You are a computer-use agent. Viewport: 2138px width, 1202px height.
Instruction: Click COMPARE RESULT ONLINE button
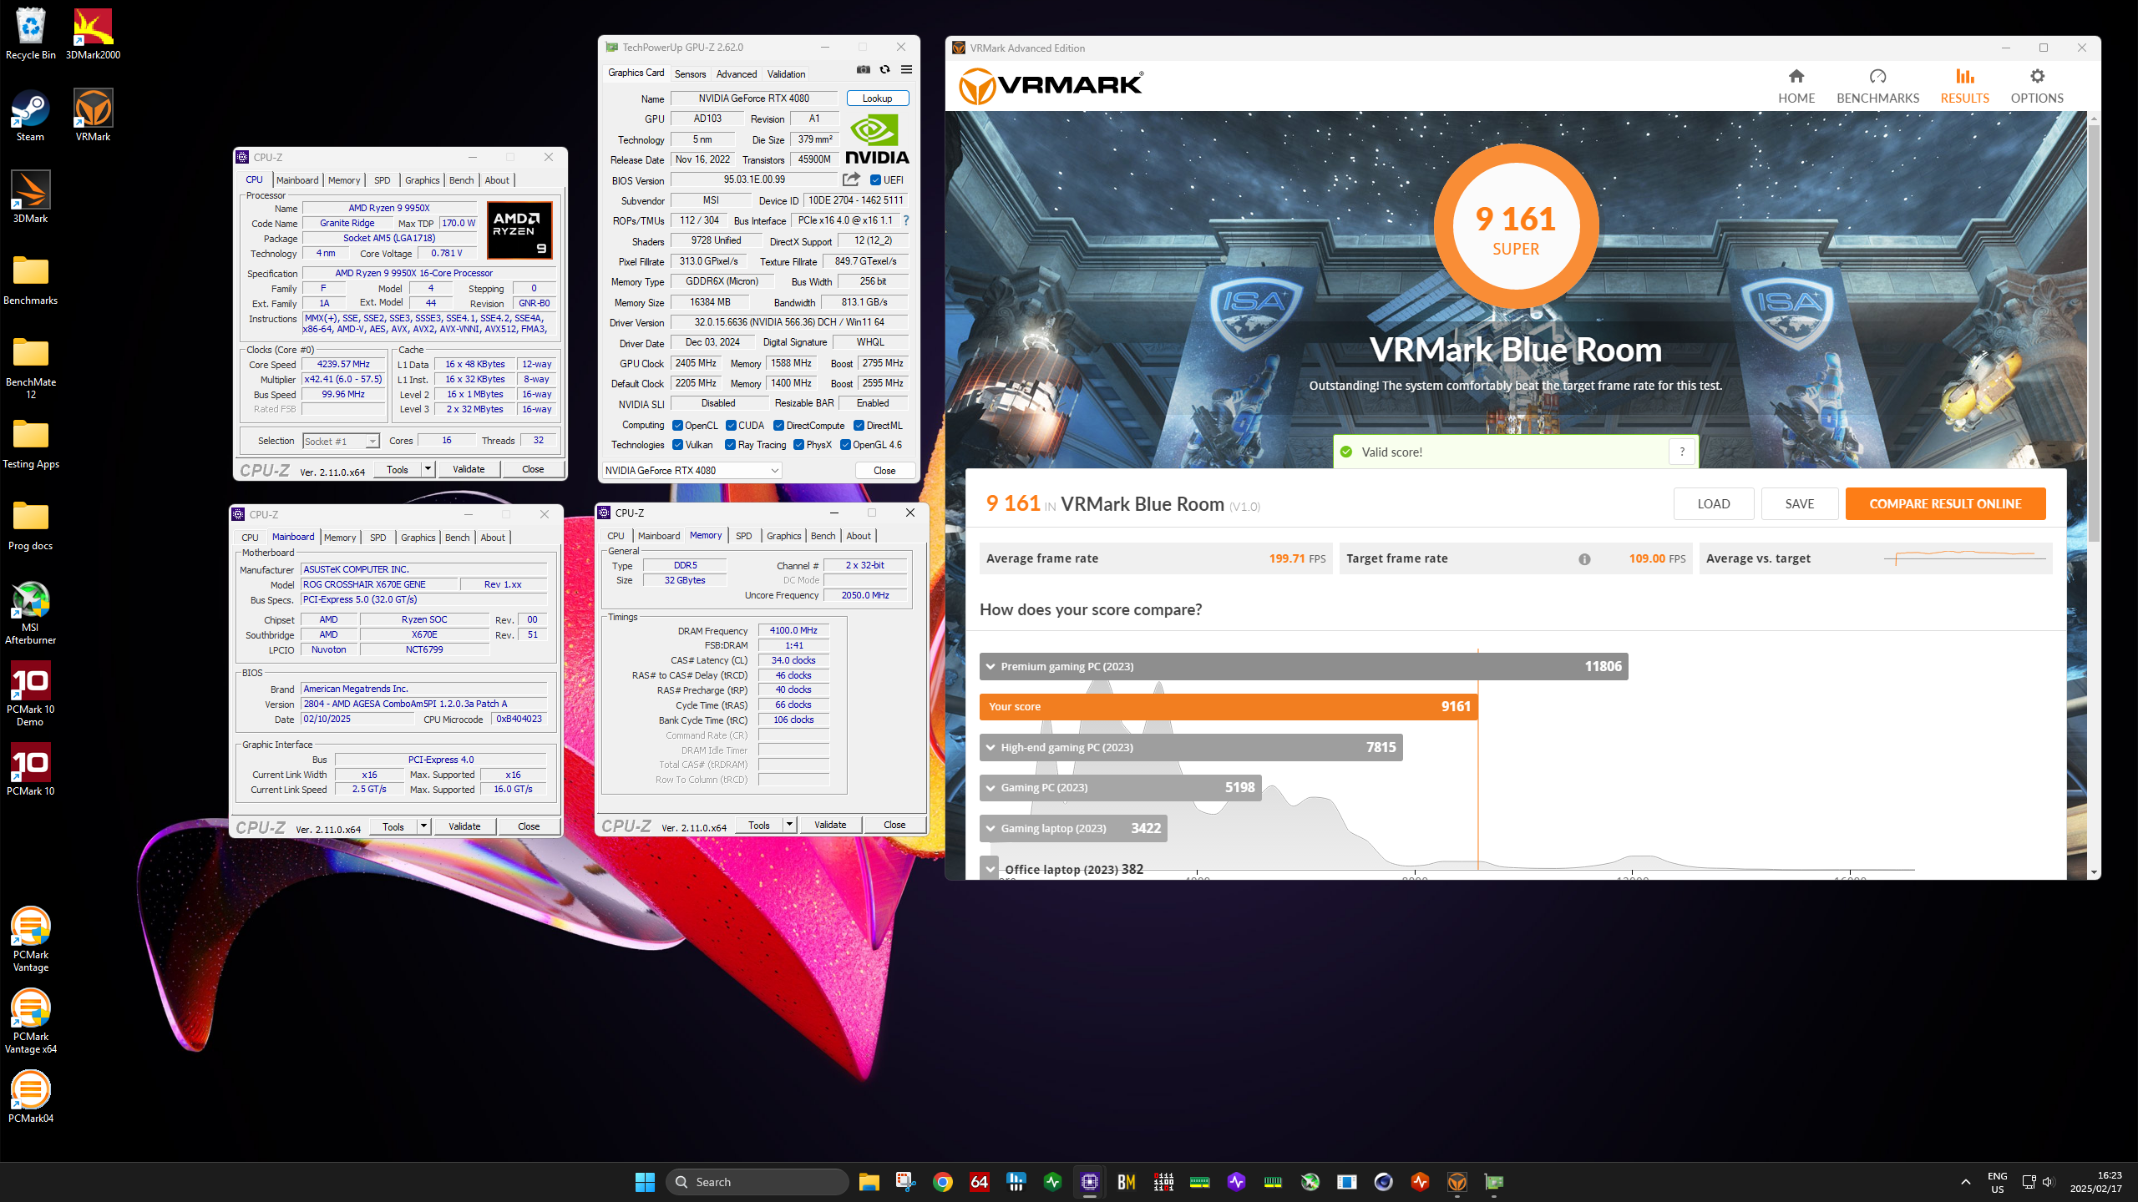(x=1945, y=504)
